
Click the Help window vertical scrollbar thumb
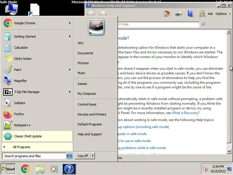[229, 89]
